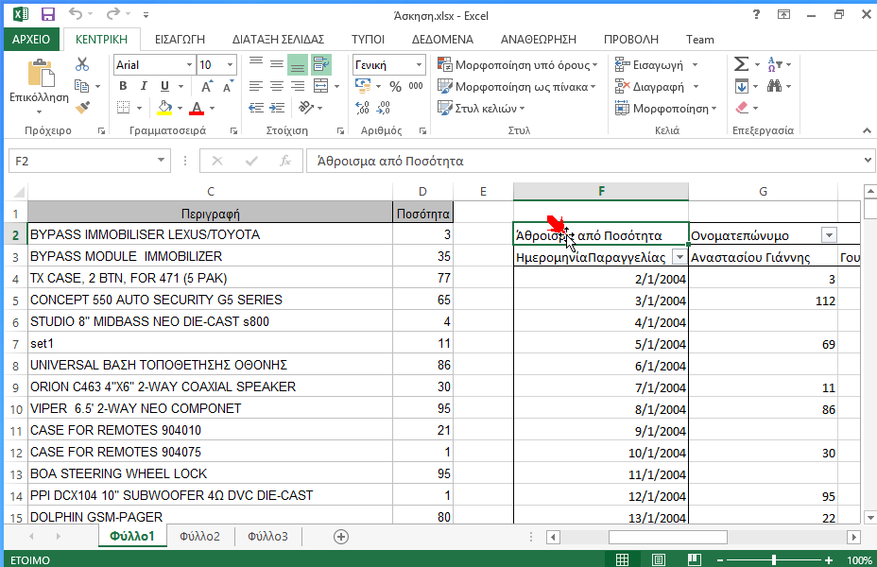Open the ΗμερομηνίαΠαραγγελίας pivot filter dropdown
Image resolution: width=877 pixels, height=567 pixels.
point(679,257)
